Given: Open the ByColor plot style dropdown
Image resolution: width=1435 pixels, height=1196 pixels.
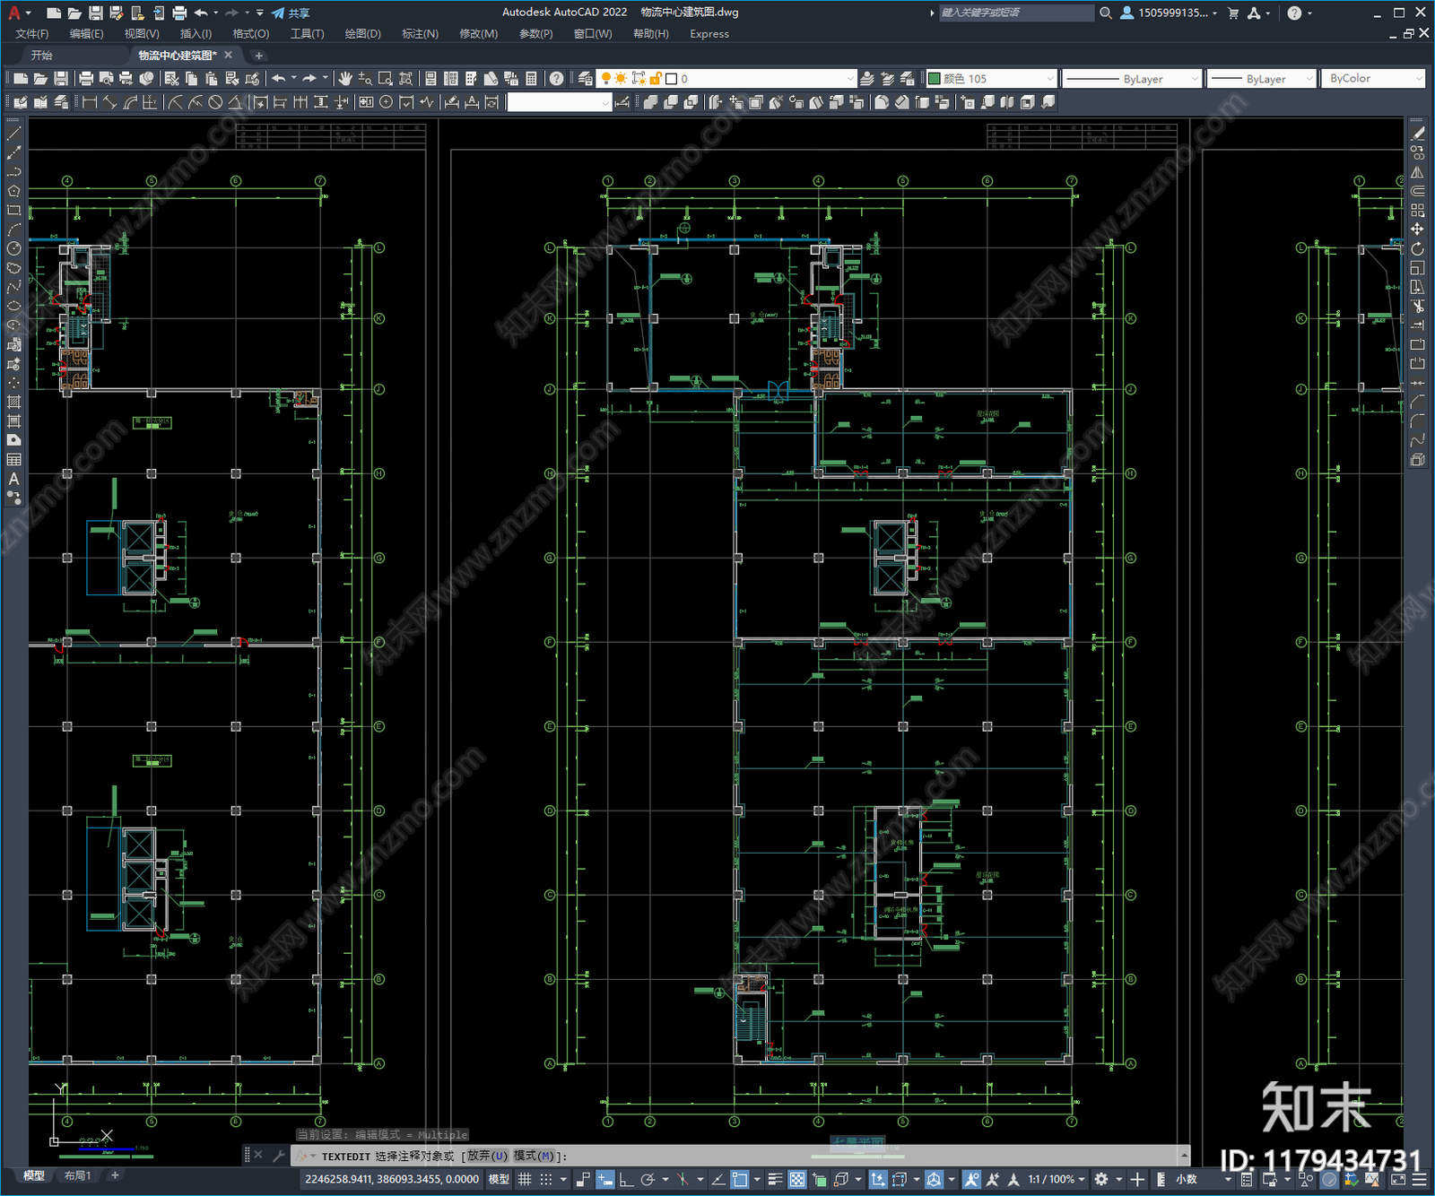Looking at the screenshot, I should pos(1373,79).
